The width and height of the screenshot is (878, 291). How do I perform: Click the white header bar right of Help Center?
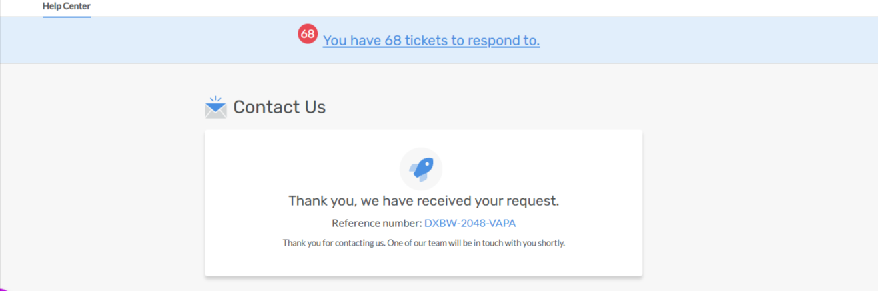pyautogui.click(x=467, y=7)
